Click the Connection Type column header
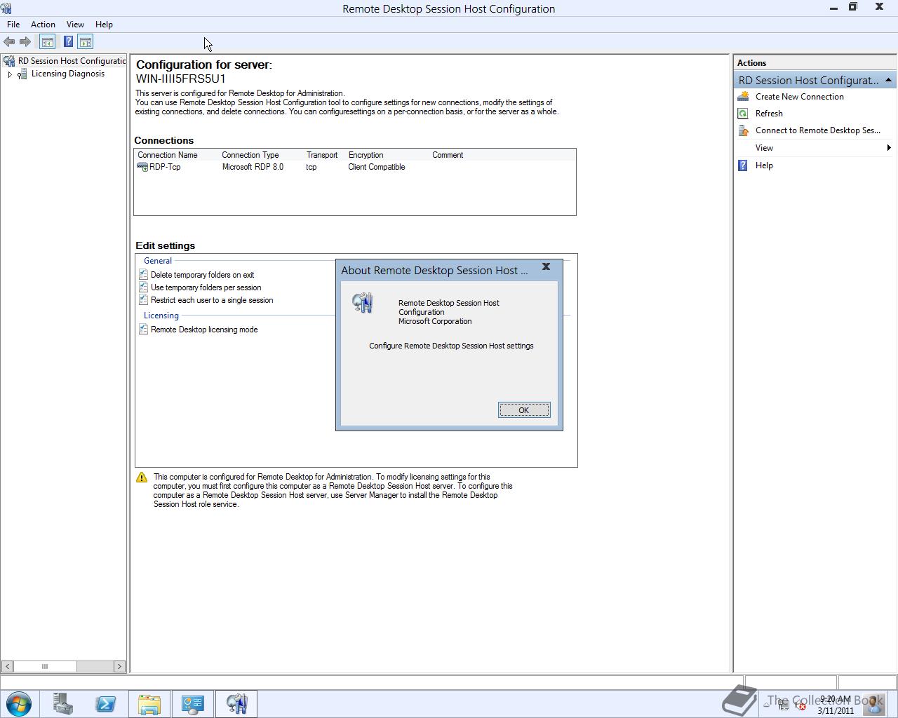 pyautogui.click(x=250, y=155)
